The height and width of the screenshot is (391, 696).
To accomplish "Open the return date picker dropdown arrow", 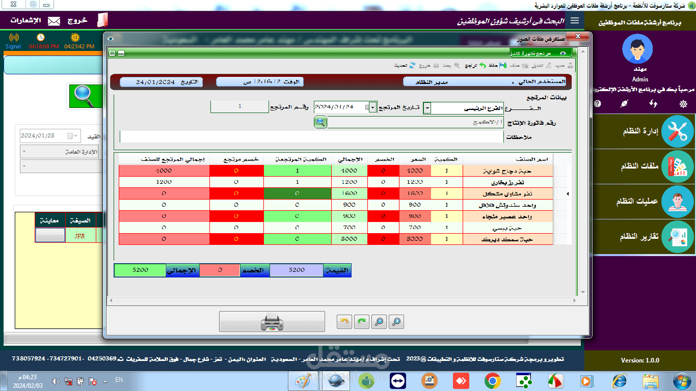I will tap(373, 107).
